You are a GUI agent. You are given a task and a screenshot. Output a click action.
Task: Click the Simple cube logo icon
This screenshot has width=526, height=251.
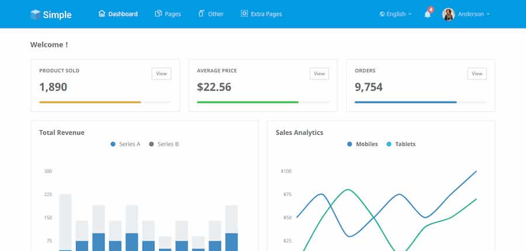point(36,14)
